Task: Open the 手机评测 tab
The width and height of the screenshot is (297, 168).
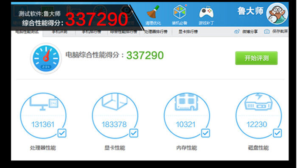Action: point(59,32)
